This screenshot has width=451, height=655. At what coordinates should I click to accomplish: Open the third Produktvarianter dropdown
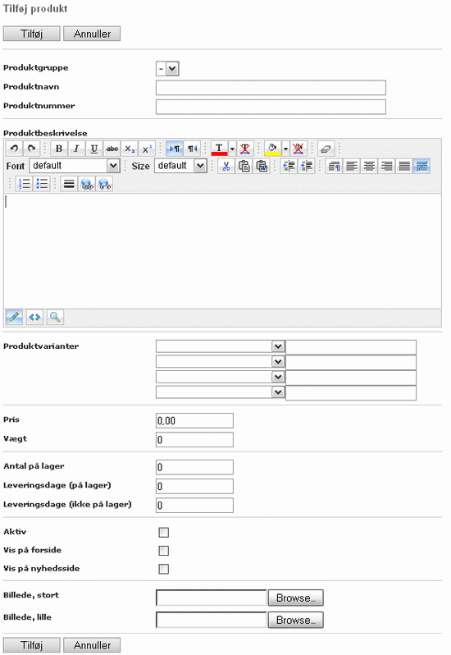pos(221,377)
